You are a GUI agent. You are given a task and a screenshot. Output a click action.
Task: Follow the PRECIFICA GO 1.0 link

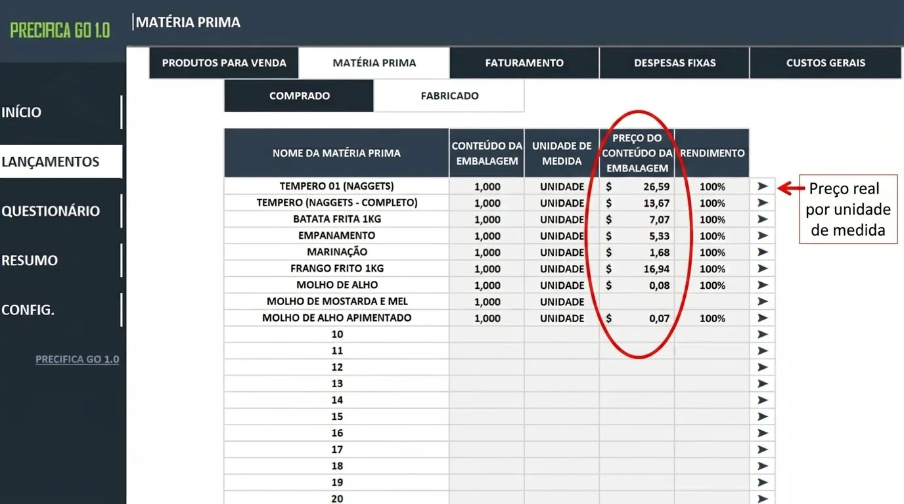click(78, 360)
